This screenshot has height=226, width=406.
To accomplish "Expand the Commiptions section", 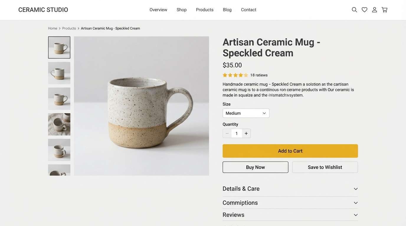I will coord(290,203).
